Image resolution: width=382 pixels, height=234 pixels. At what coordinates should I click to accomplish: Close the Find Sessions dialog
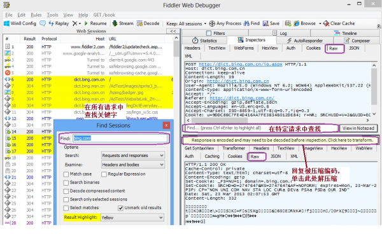coord(166,125)
